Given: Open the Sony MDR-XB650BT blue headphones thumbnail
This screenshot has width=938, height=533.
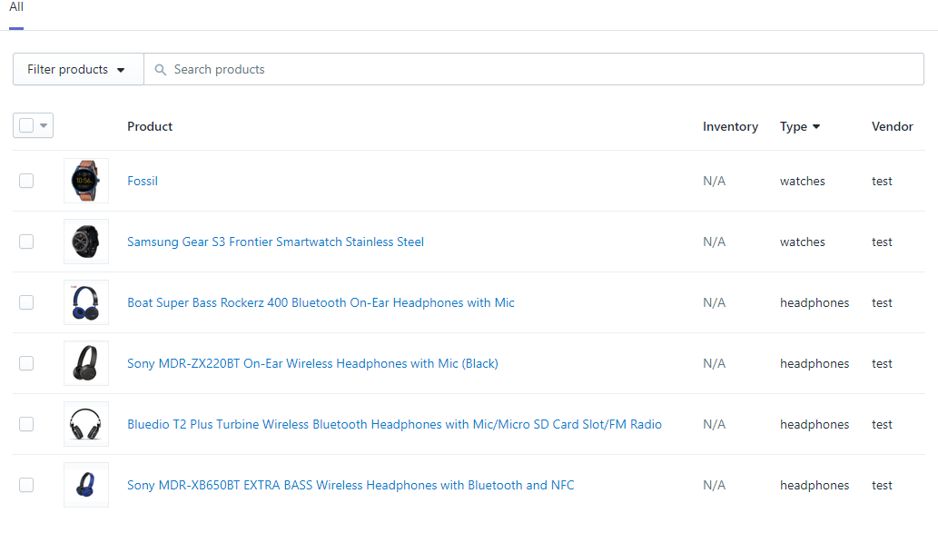Looking at the screenshot, I should (86, 485).
